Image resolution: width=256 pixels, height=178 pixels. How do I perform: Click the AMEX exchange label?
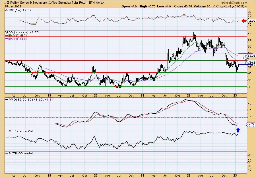pyautogui.click(x=100, y=3)
